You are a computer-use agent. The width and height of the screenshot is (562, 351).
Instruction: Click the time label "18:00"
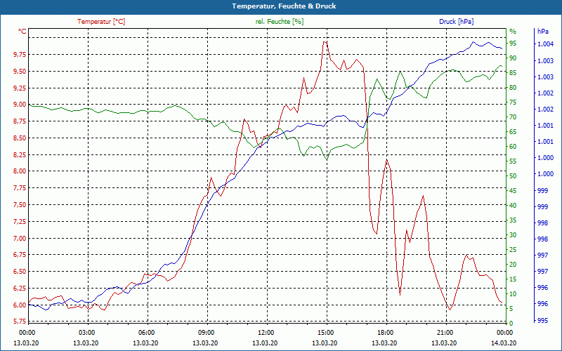coord(386,333)
